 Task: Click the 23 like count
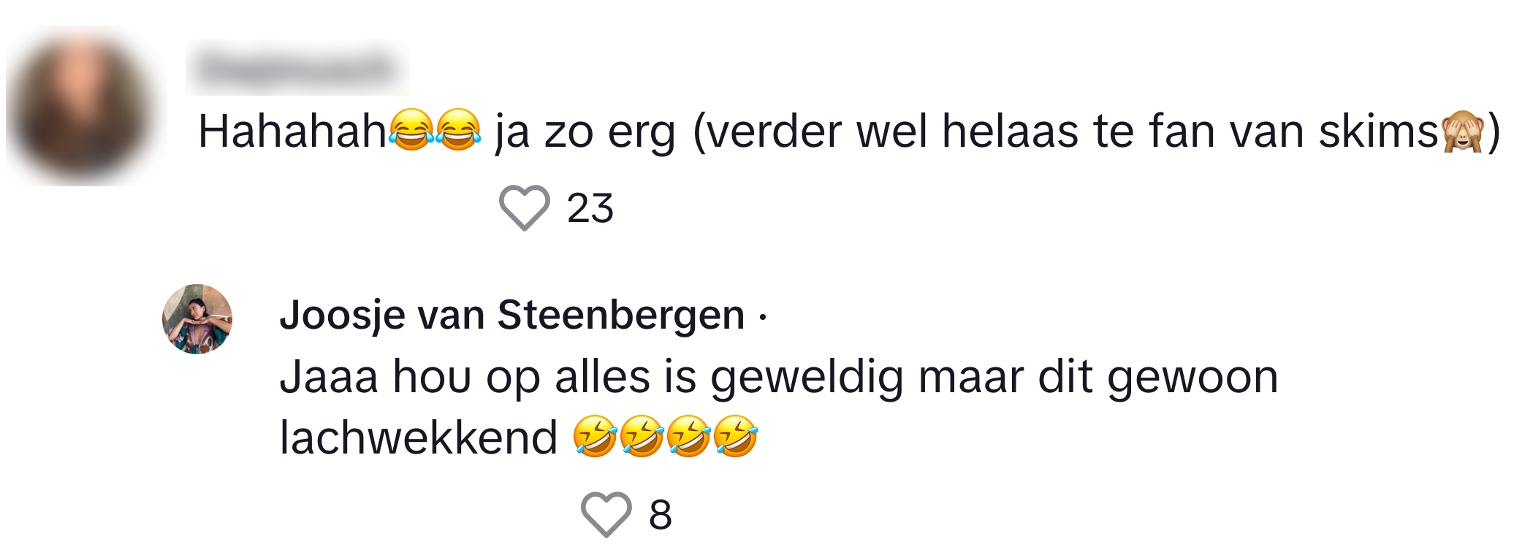pos(590,208)
